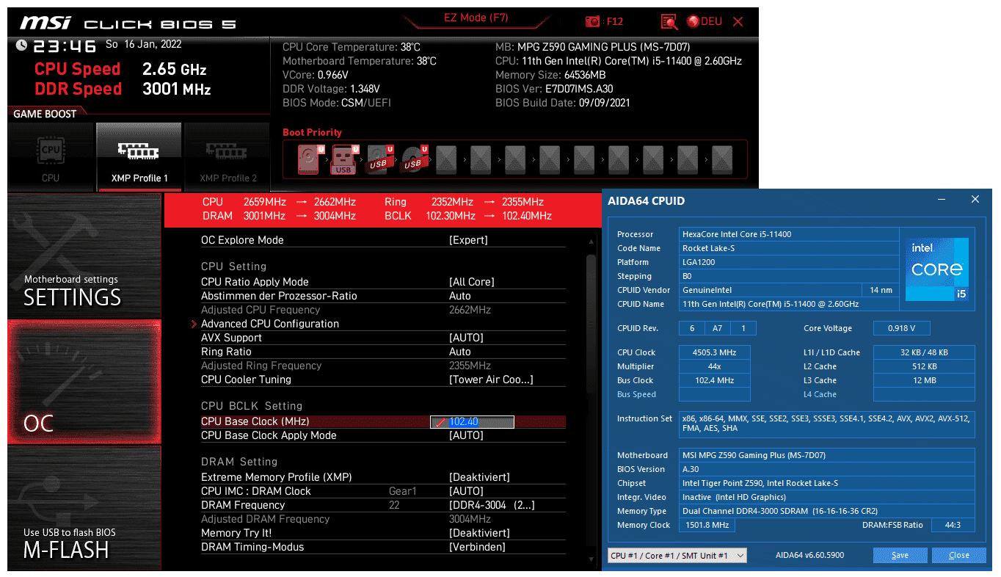The height and width of the screenshot is (577, 1001).
Task: Click the Core Voltage value 0.918 V
Action: coord(902,328)
